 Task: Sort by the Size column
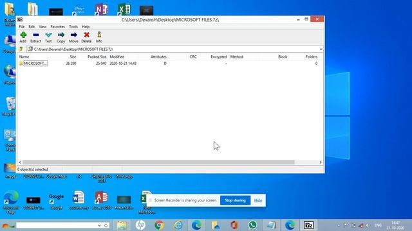point(73,57)
